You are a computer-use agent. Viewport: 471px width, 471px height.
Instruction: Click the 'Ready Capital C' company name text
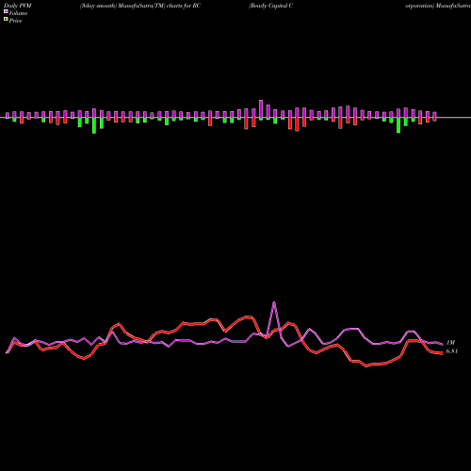click(x=271, y=6)
